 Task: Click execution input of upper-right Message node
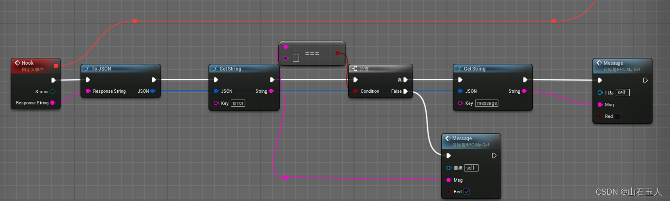[600, 80]
